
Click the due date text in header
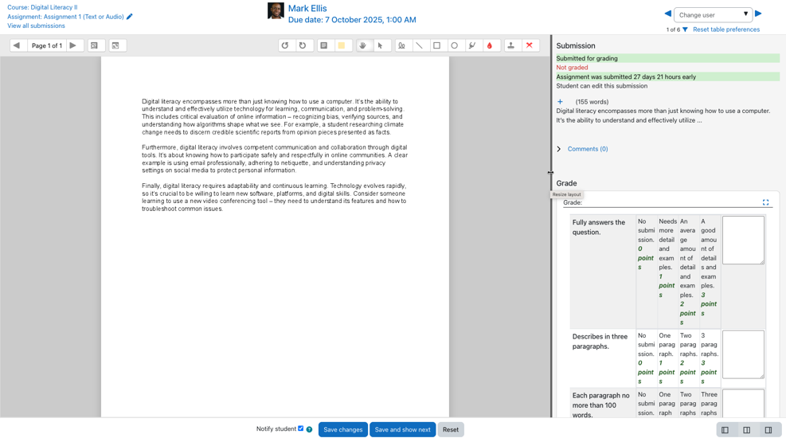click(352, 20)
